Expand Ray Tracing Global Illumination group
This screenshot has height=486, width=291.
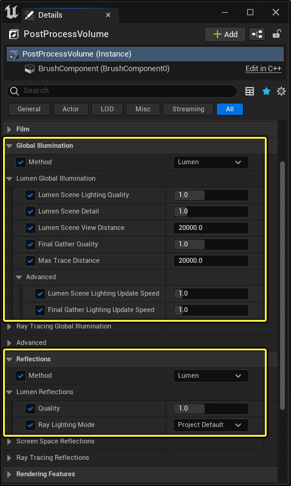tap(9, 327)
